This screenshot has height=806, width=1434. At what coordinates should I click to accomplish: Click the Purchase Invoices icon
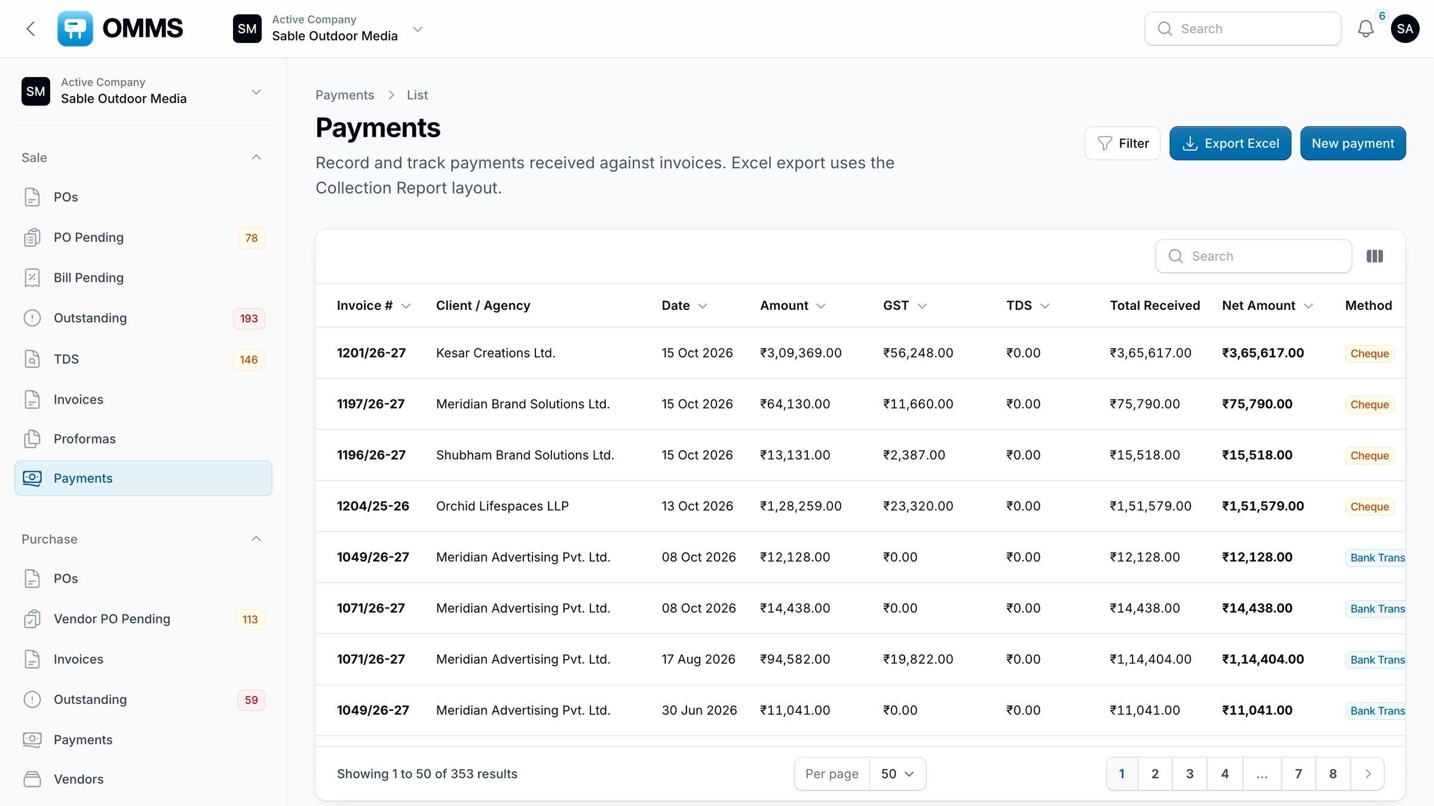(x=32, y=659)
